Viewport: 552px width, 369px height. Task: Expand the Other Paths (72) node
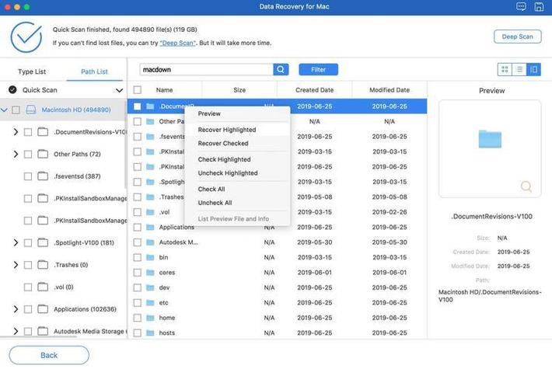point(16,154)
